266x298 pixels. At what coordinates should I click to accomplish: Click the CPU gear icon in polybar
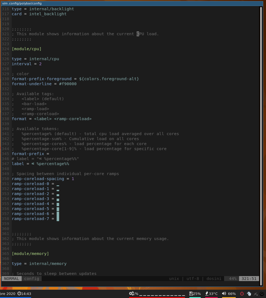tap(131, 293)
